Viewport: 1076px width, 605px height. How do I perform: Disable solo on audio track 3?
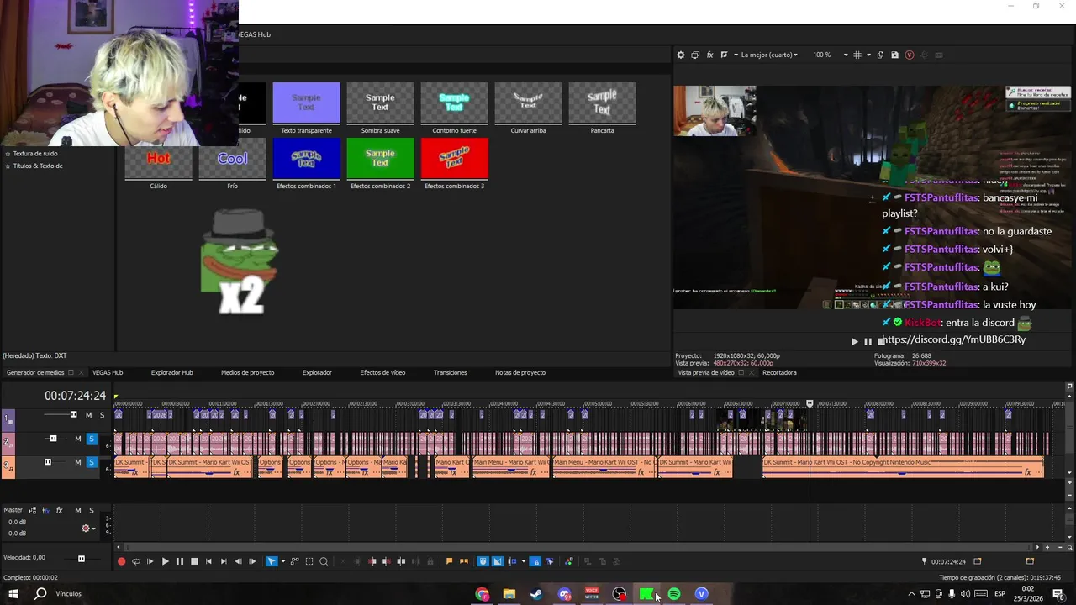point(92,462)
